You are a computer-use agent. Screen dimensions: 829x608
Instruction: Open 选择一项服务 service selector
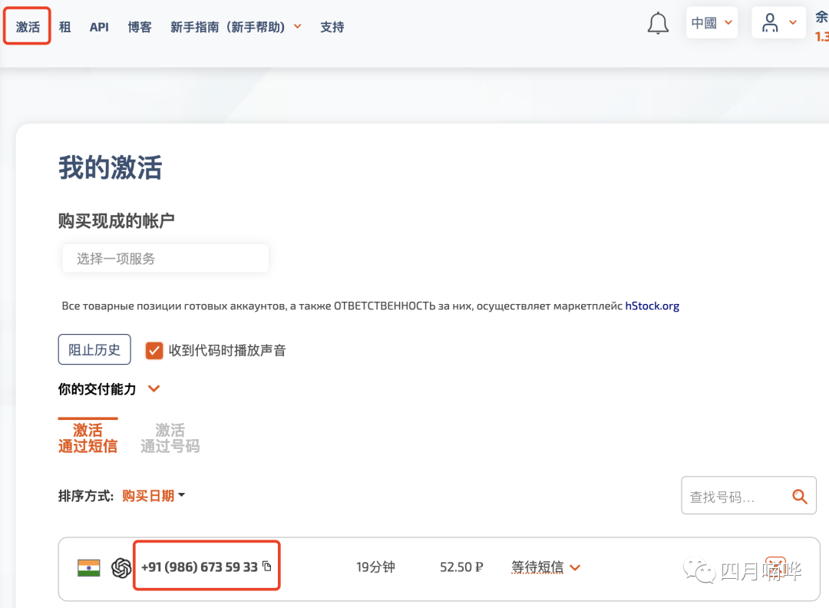[165, 258]
